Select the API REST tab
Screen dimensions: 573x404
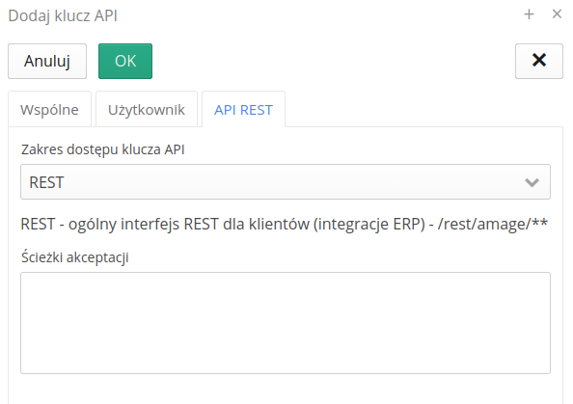(x=243, y=110)
